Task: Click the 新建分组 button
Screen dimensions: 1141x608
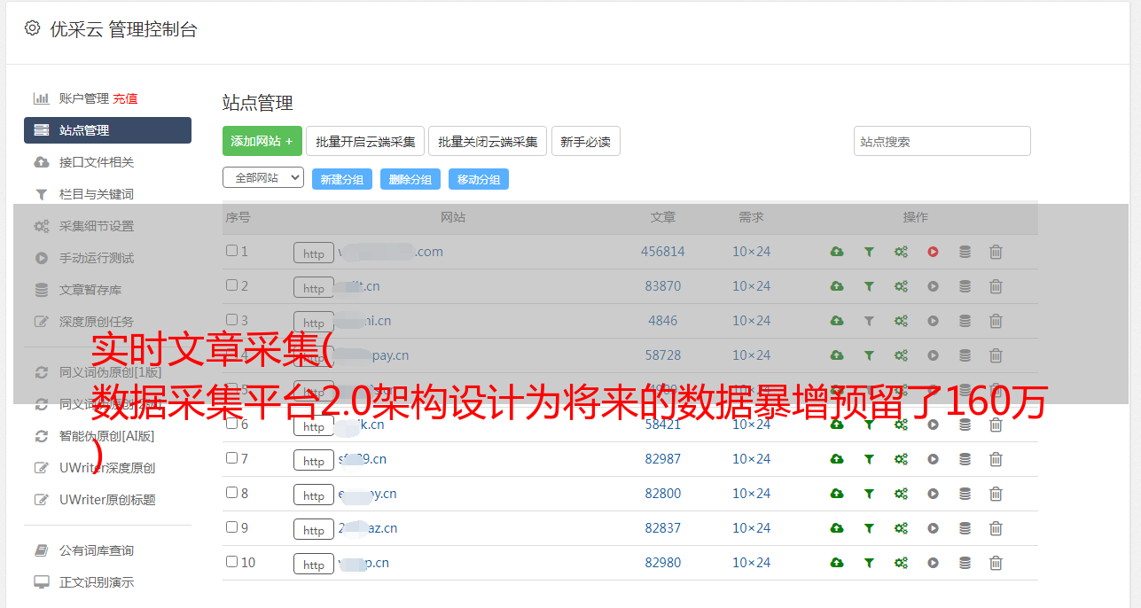Action: pyautogui.click(x=341, y=179)
